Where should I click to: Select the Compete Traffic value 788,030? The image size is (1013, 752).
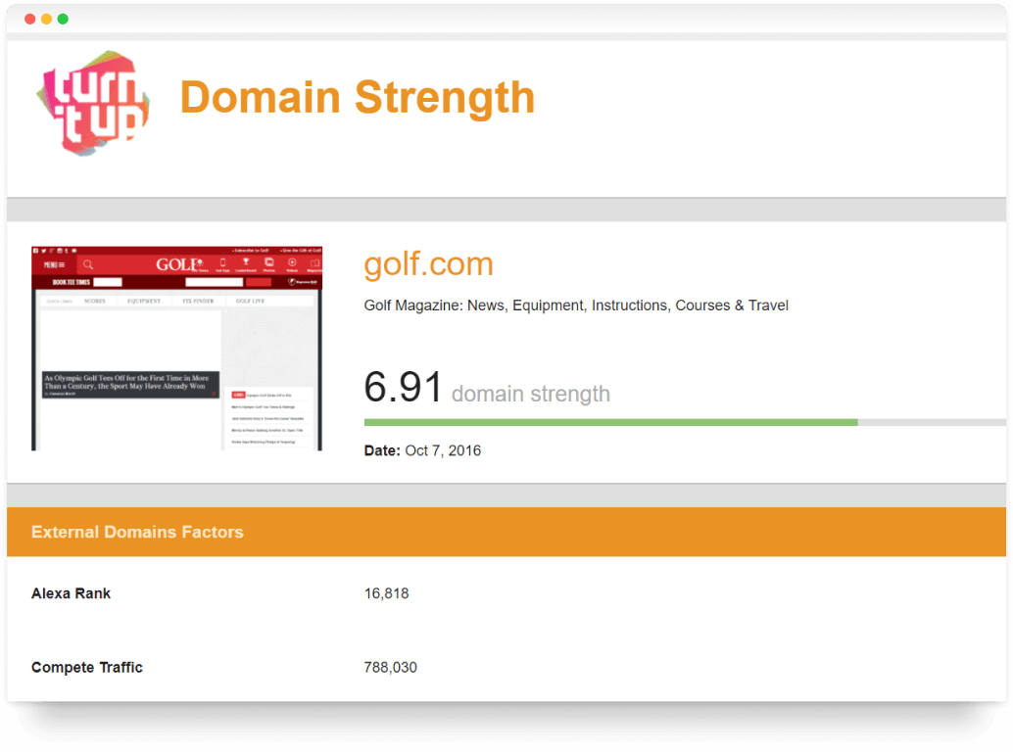[390, 667]
